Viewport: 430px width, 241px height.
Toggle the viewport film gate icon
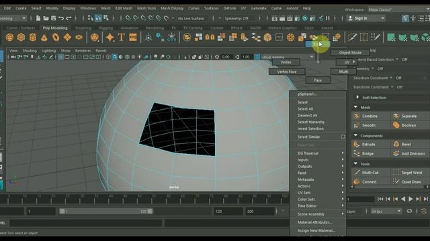click(67, 57)
